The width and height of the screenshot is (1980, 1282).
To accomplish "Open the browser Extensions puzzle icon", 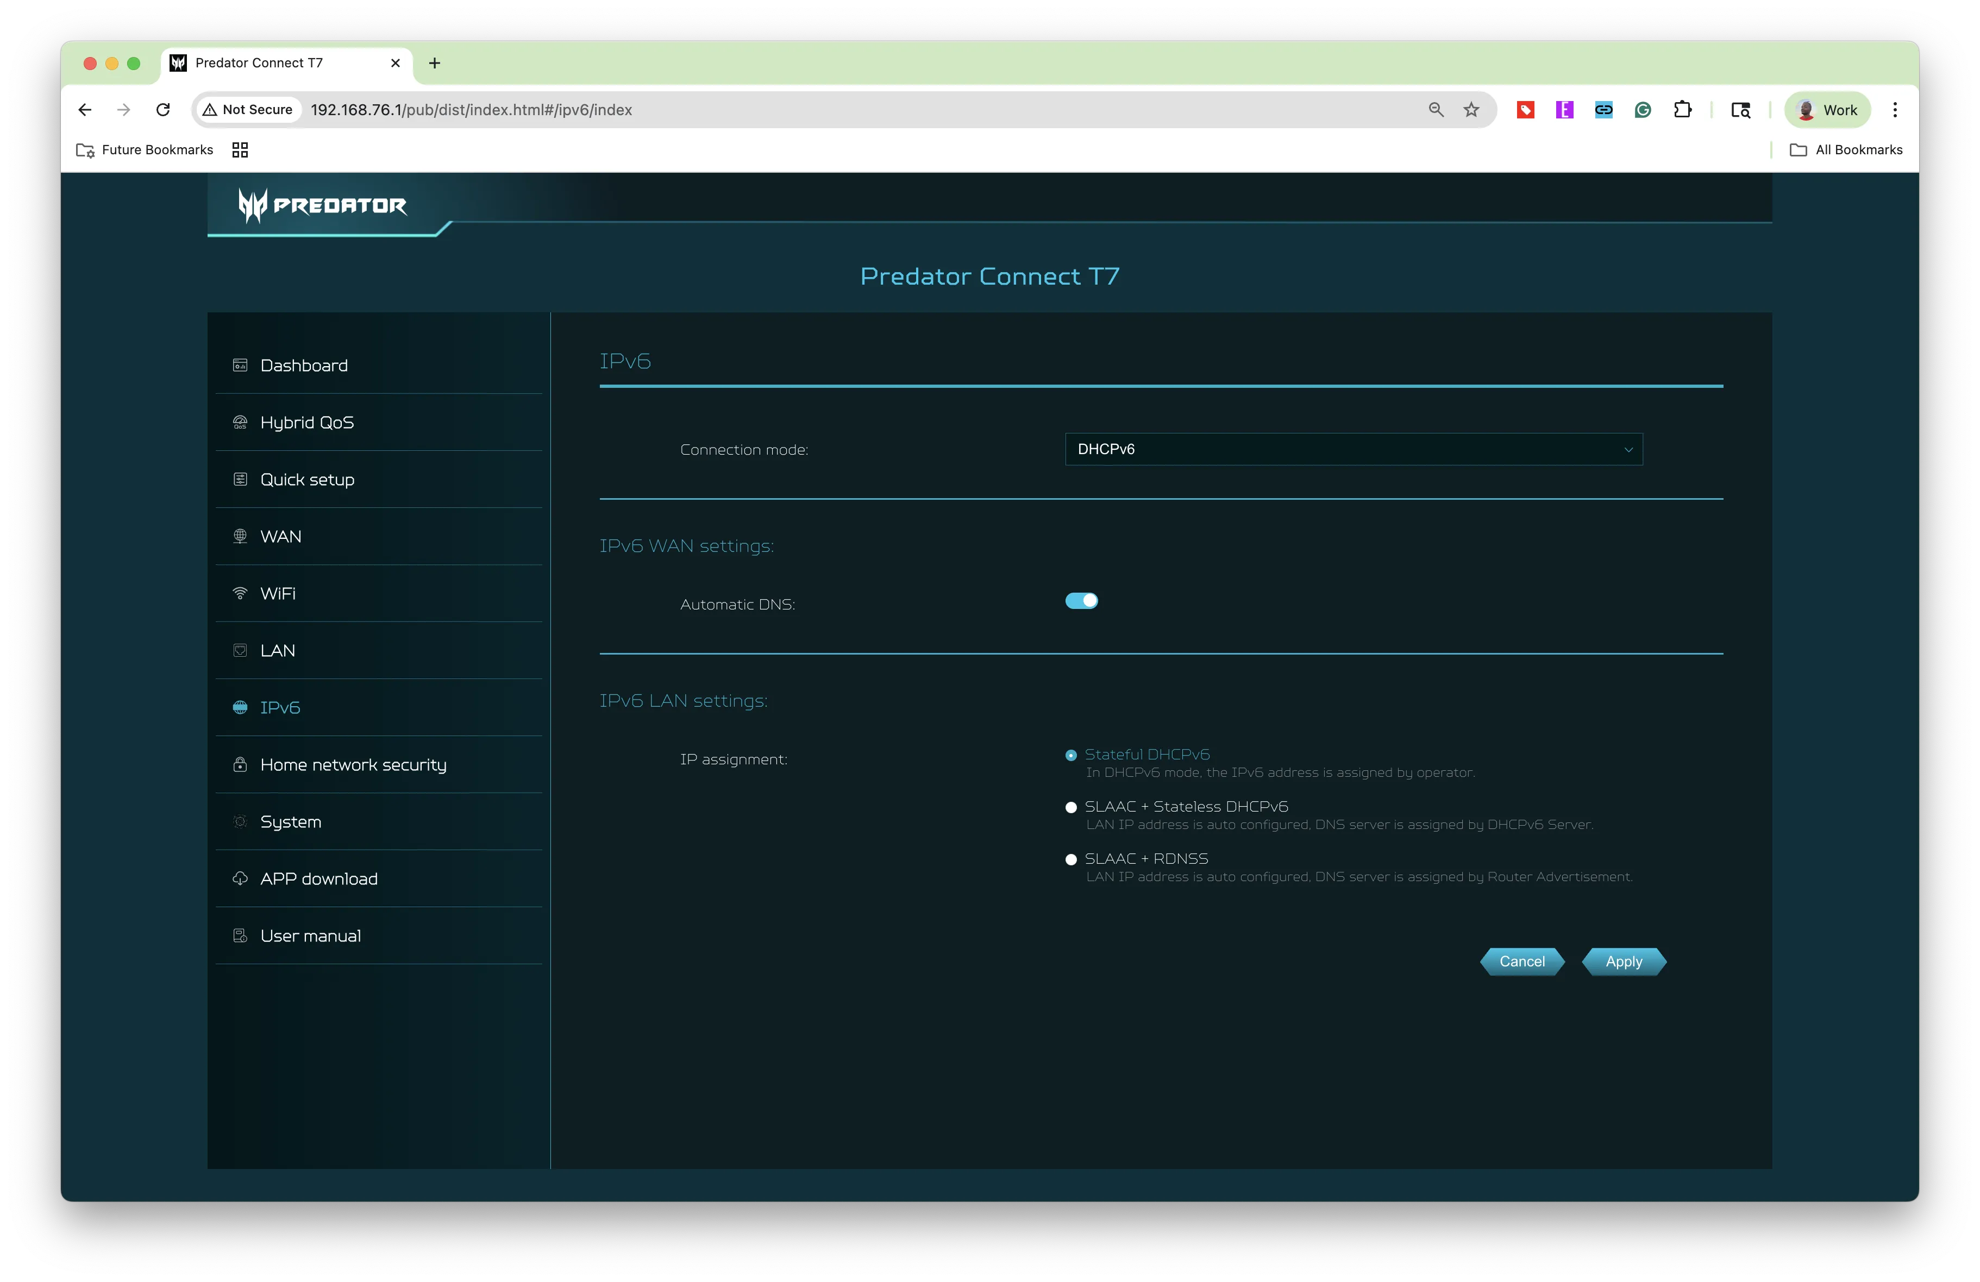I will (x=1682, y=110).
